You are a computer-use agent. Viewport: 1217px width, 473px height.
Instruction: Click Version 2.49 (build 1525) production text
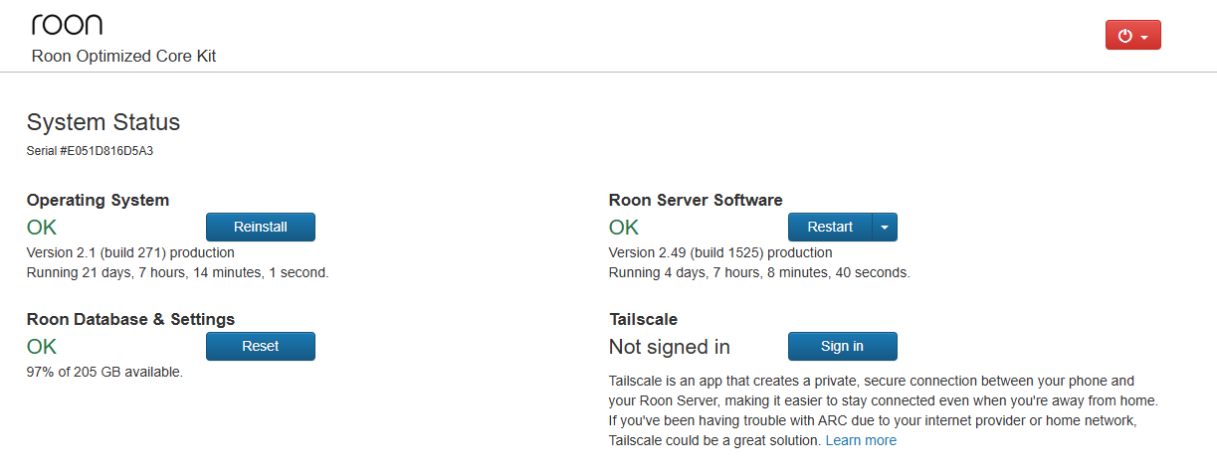[x=720, y=252]
